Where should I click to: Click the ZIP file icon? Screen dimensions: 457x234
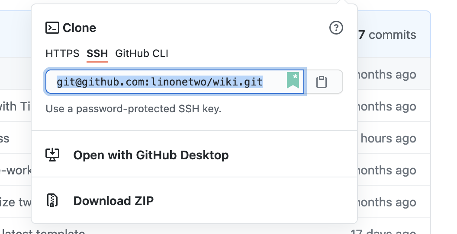tap(52, 201)
